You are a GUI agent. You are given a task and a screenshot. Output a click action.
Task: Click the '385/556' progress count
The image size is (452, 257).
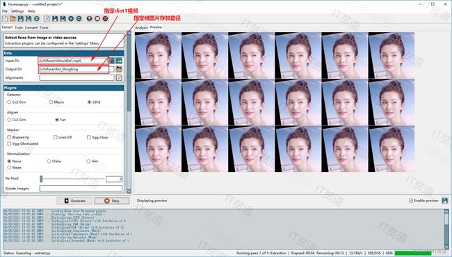(374, 253)
